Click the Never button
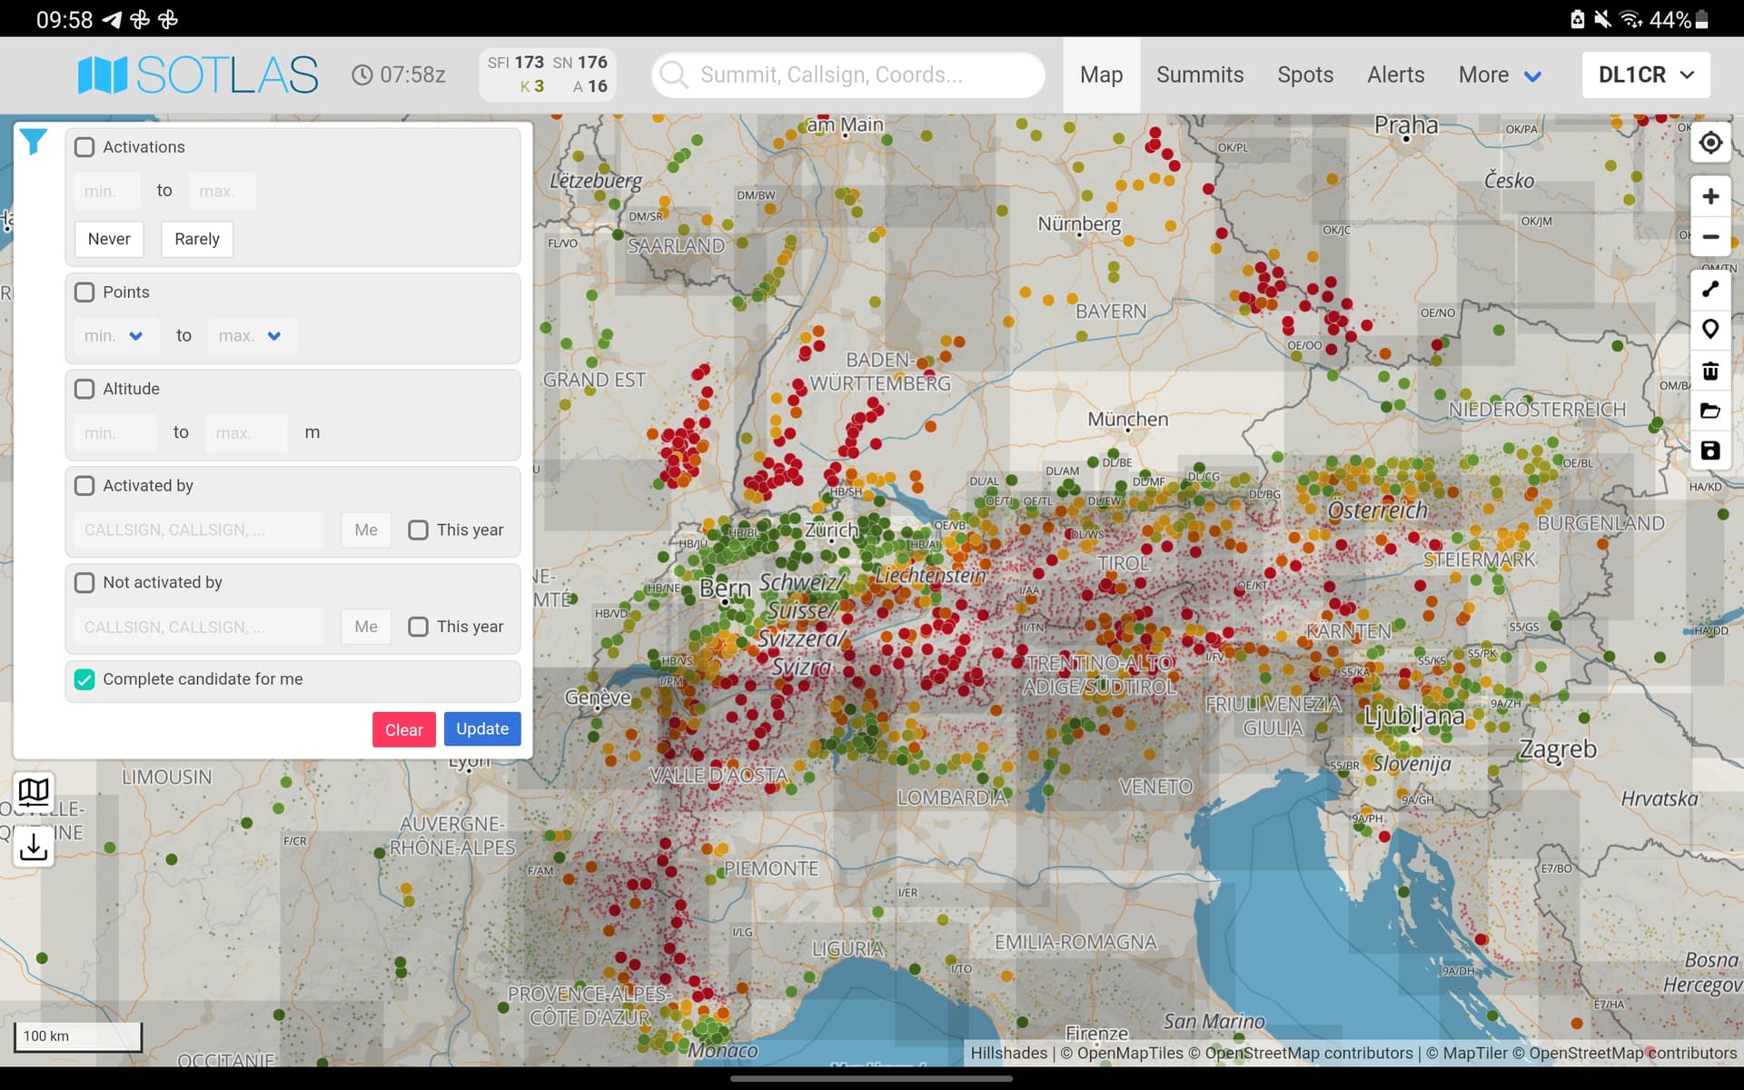The image size is (1744, 1090). click(x=109, y=239)
